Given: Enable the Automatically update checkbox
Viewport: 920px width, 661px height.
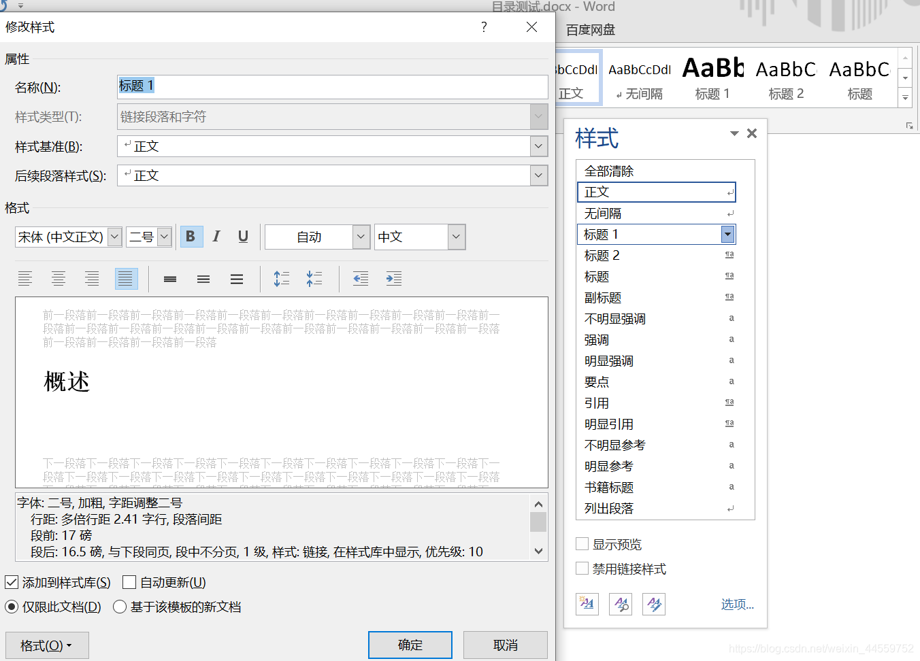Looking at the screenshot, I should pos(129,582).
